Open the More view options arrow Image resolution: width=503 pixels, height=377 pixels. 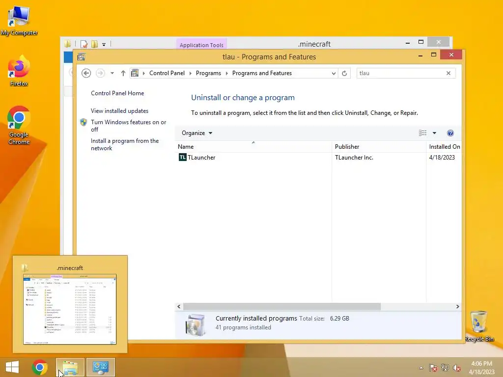click(x=434, y=133)
